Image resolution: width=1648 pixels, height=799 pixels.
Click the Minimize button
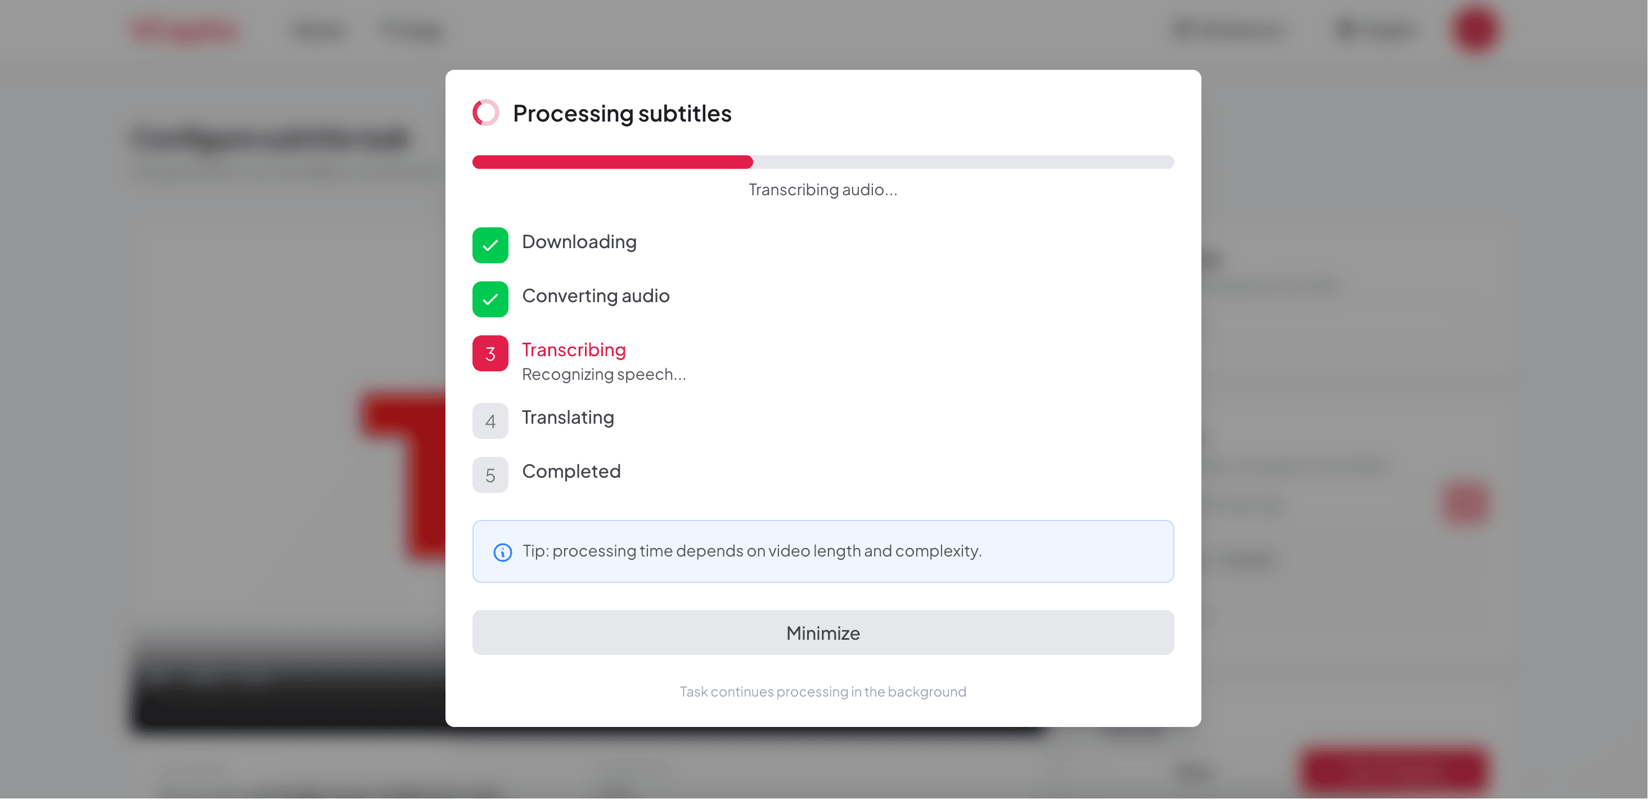(x=823, y=632)
